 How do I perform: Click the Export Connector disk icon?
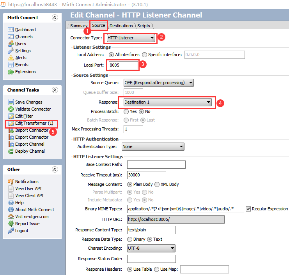(11, 137)
